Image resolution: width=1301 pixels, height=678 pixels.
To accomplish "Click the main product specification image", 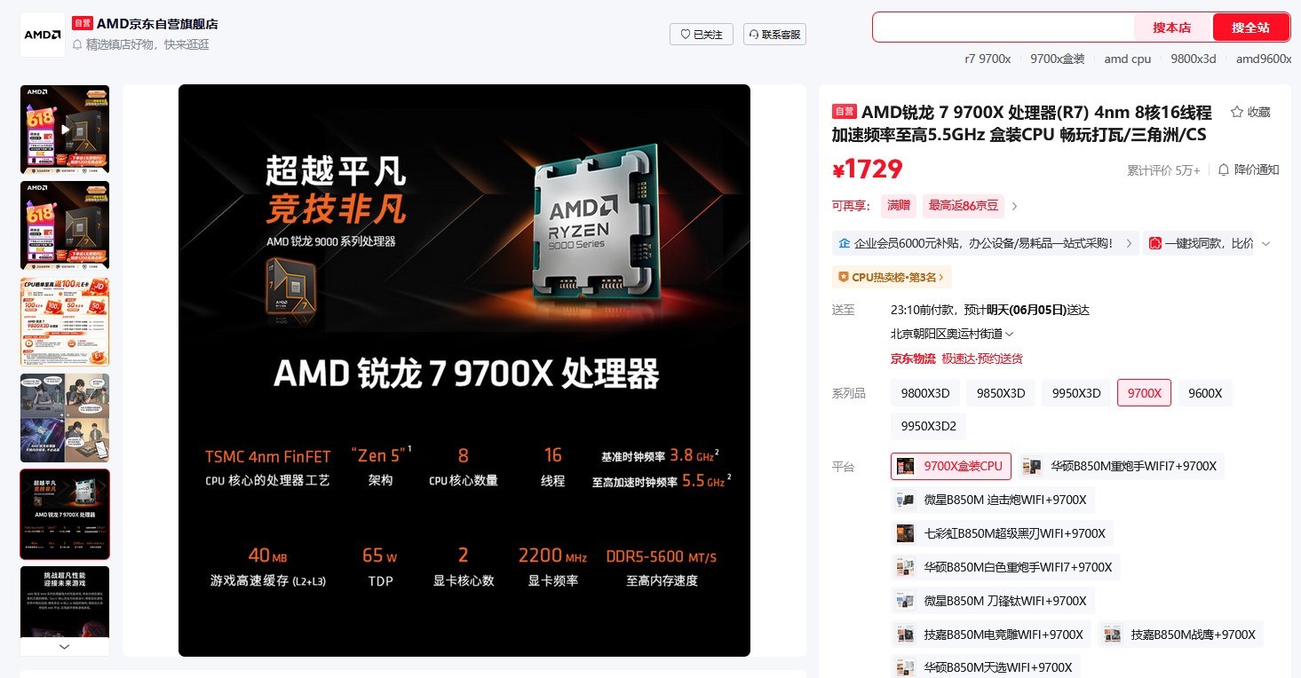I will tap(464, 370).
